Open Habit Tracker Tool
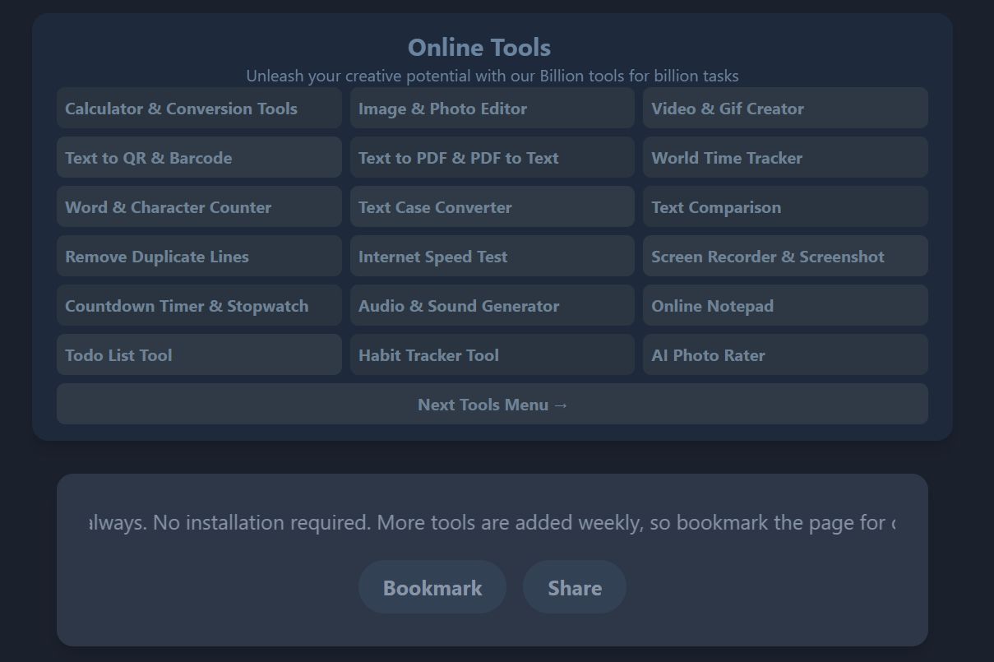 point(492,355)
